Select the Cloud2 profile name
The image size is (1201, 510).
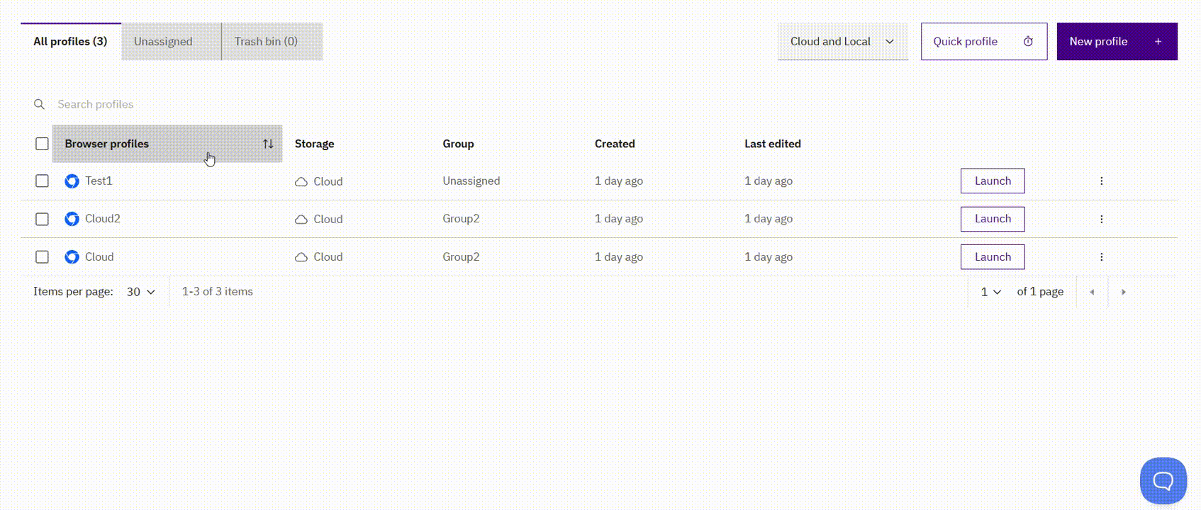click(x=103, y=218)
